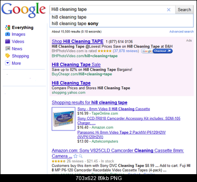Expand the More options arrow
Screen dimensions: 197x182
click(7, 63)
